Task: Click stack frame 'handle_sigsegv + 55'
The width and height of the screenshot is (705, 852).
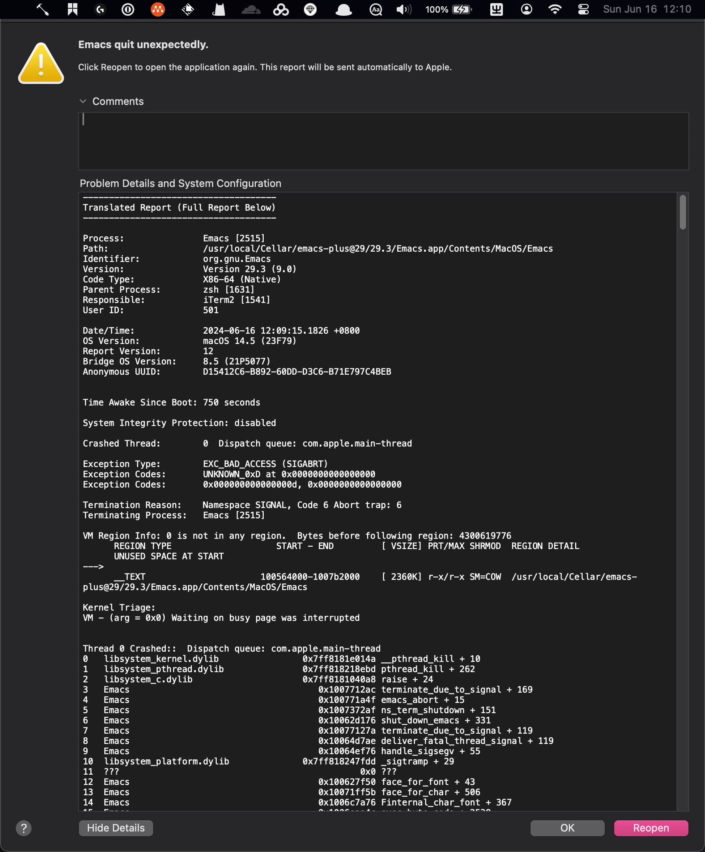Action: coord(281,751)
